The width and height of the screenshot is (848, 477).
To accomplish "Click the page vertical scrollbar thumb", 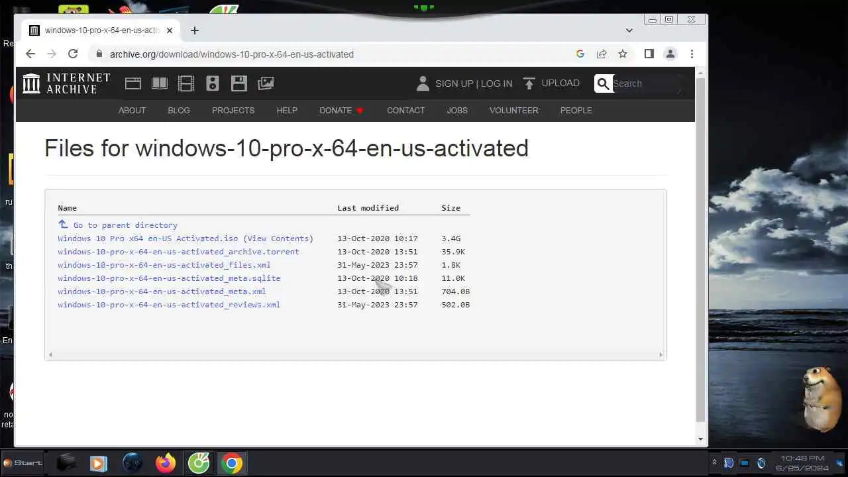I will coord(701,249).
